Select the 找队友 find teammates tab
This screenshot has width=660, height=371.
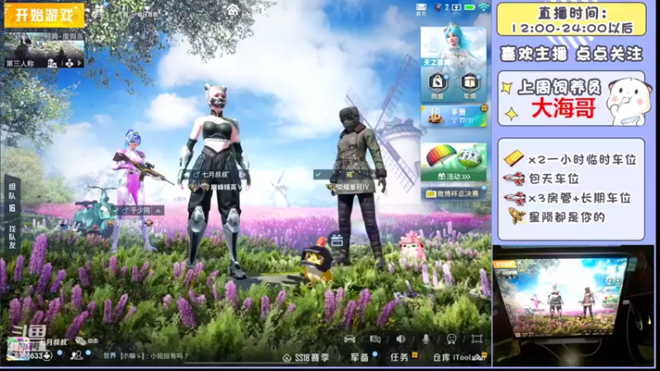12,237
